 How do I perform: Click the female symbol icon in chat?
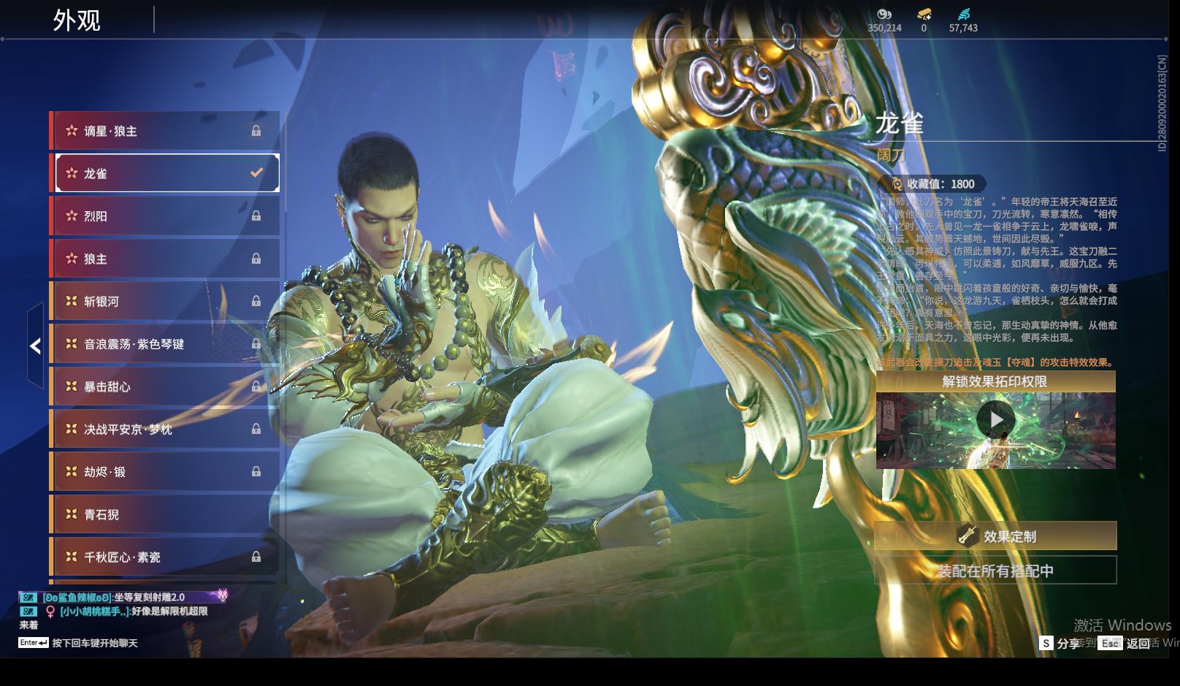(x=50, y=611)
